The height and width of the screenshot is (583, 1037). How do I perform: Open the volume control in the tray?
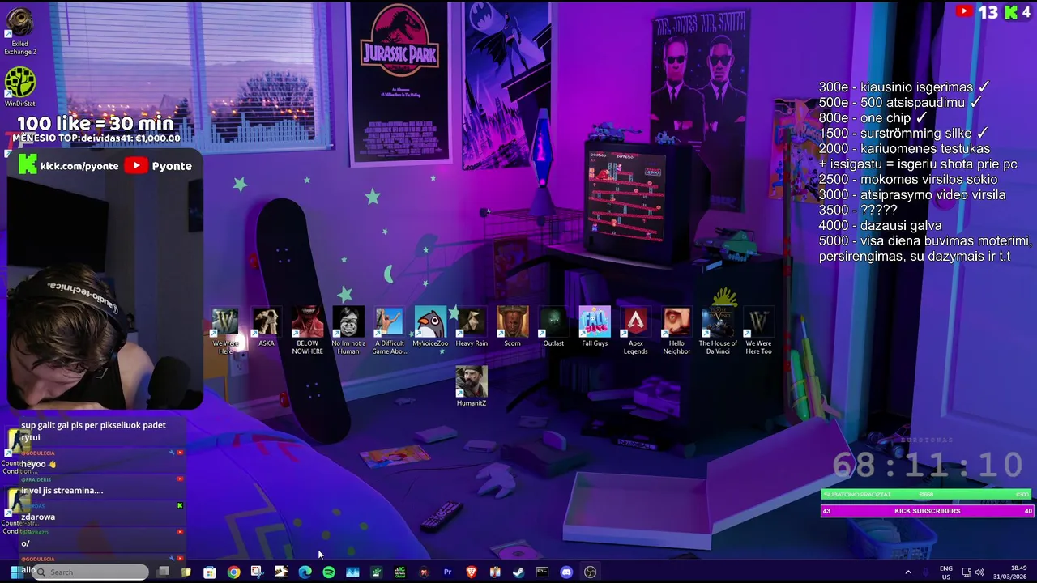tap(979, 572)
